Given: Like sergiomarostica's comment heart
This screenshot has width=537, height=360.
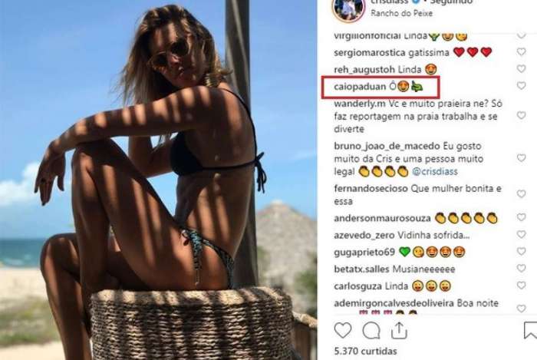Looking at the screenshot, I should click(521, 51).
